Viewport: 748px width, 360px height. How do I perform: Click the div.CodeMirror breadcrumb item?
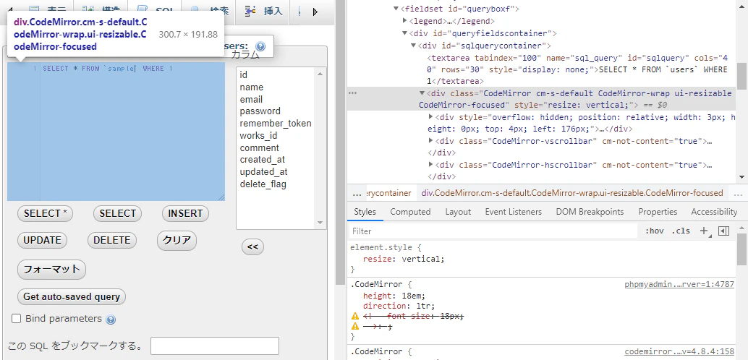click(572, 193)
